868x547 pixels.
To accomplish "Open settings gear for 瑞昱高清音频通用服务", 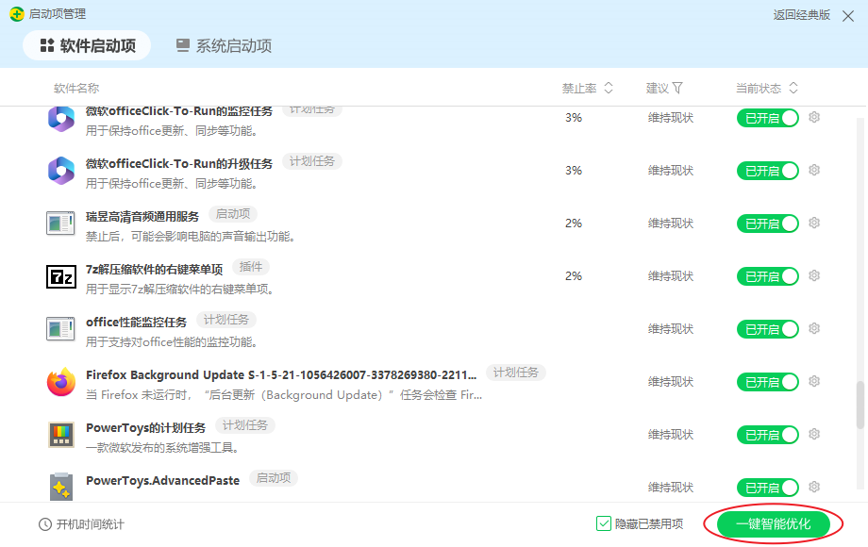I will click(814, 224).
